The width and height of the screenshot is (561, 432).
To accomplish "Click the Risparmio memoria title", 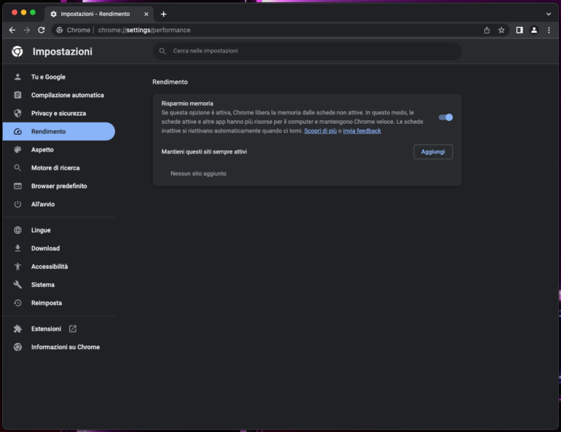I will [x=187, y=103].
